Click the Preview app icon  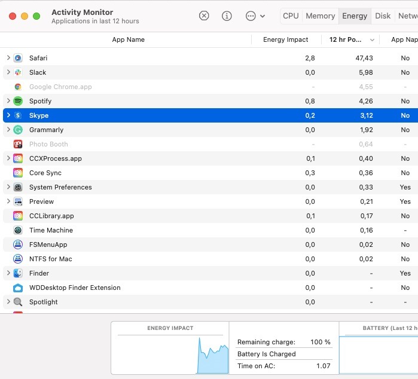pyautogui.click(x=18, y=201)
